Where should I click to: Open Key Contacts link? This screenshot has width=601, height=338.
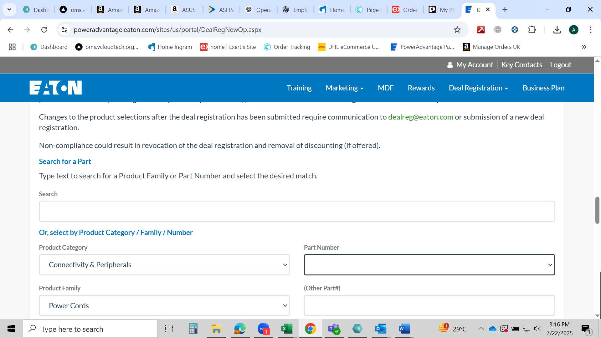pos(521,65)
